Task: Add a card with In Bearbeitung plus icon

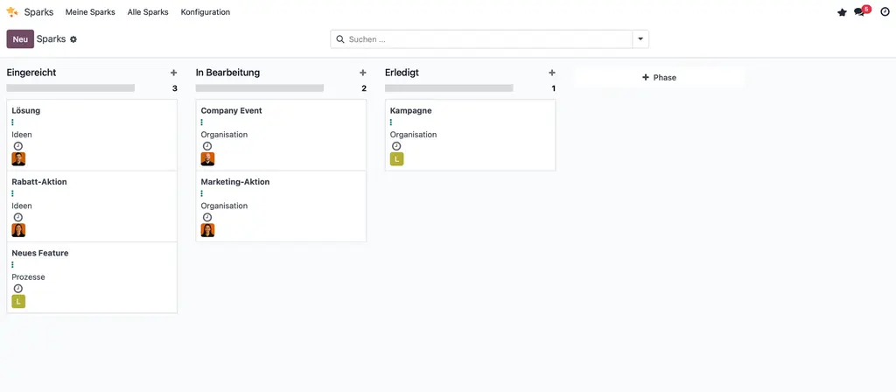Action: coord(362,73)
